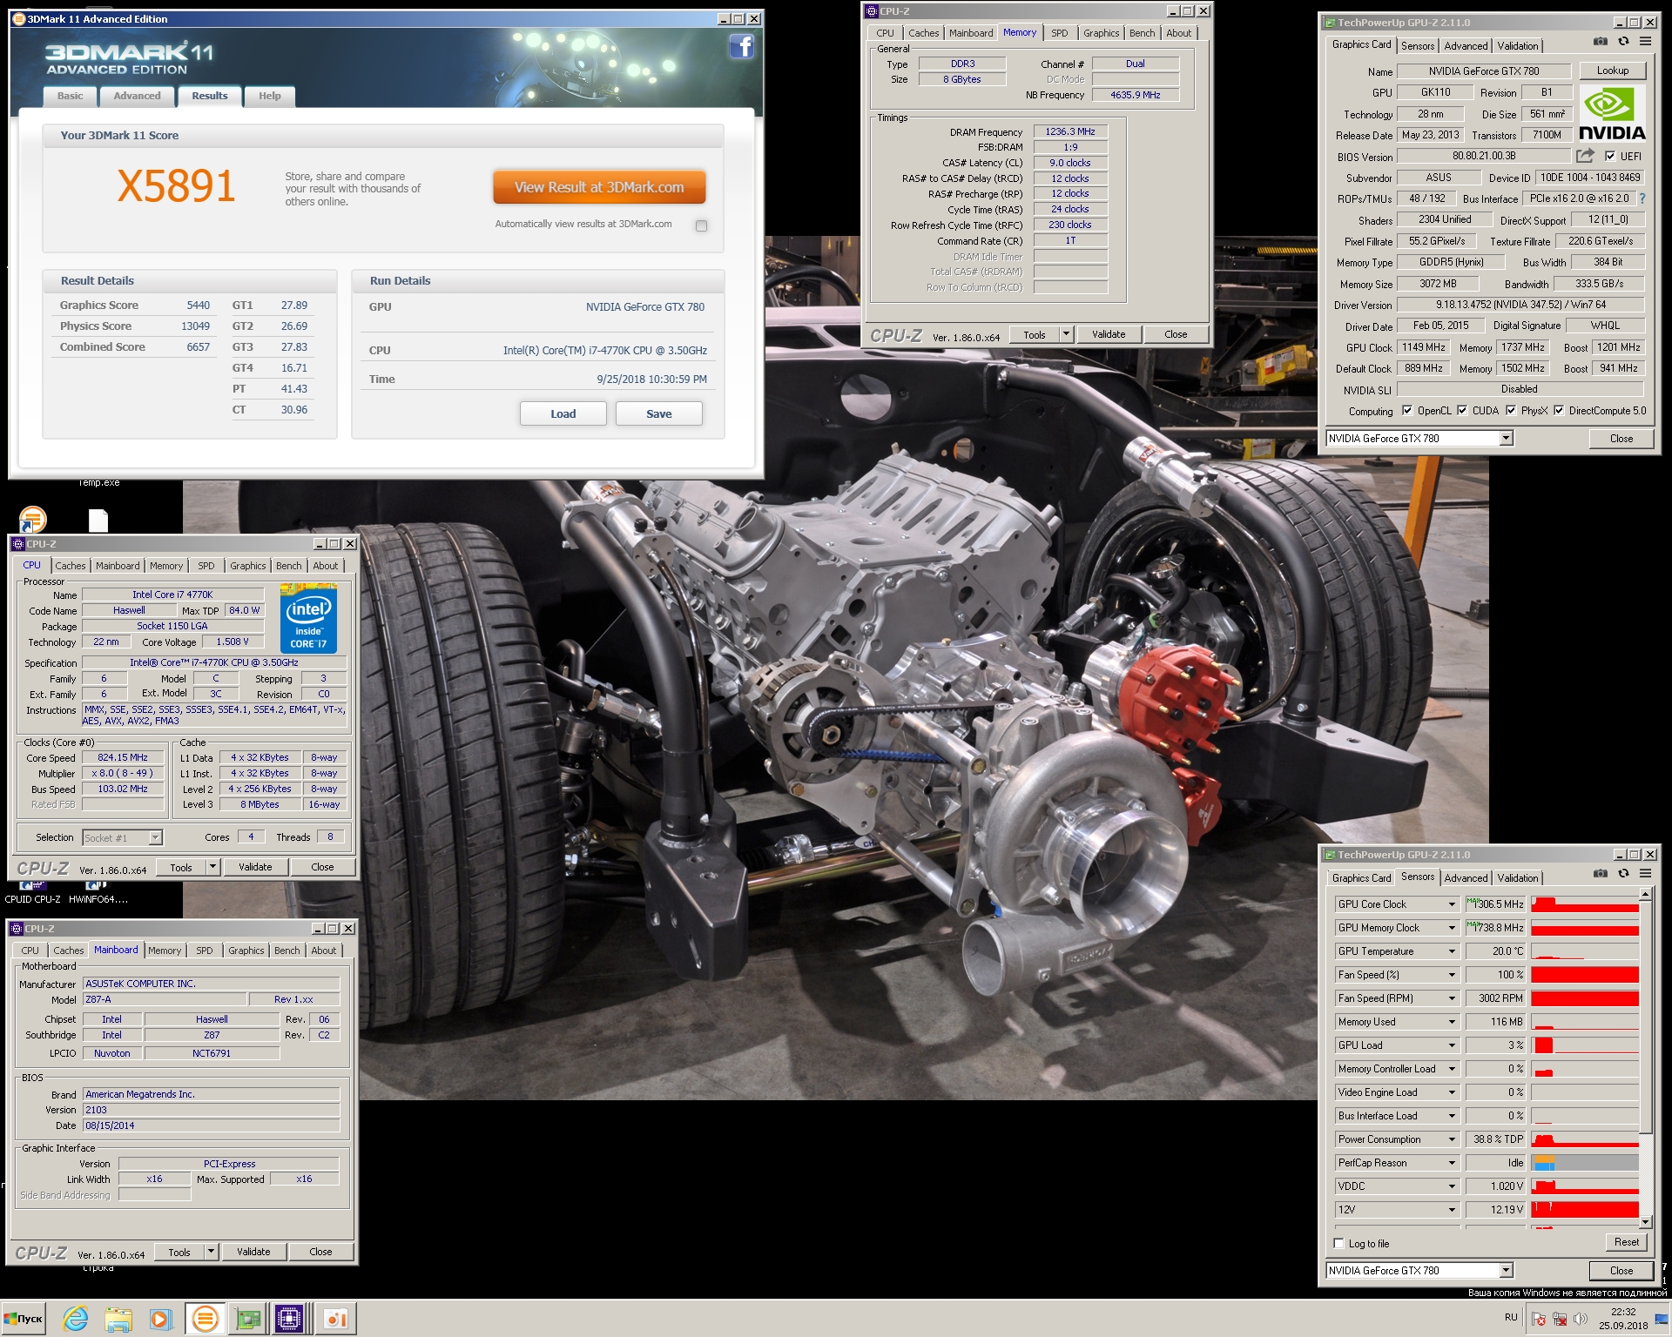The height and width of the screenshot is (1337, 1672).
Task: Toggle the UEFI checkbox in GPU-Z
Action: tap(1610, 157)
